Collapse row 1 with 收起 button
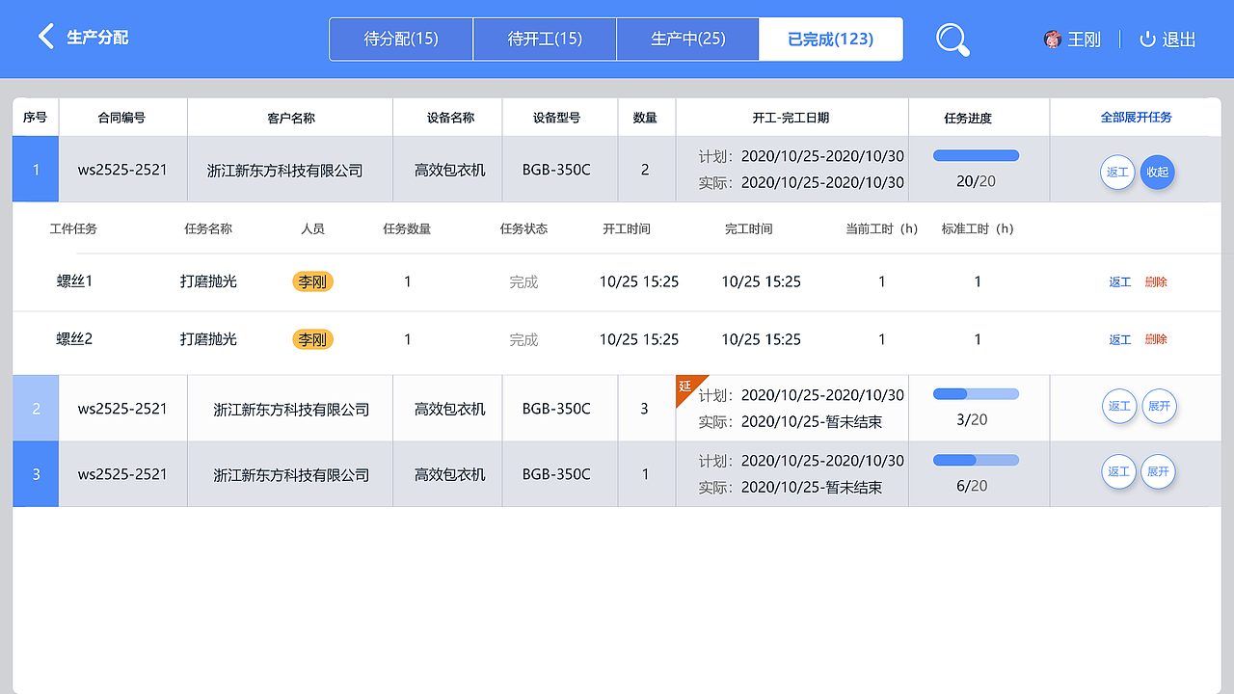 tap(1157, 173)
